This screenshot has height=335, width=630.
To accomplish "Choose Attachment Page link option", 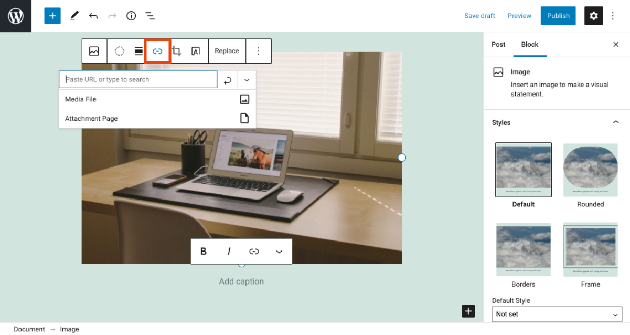I will tap(157, 118).
